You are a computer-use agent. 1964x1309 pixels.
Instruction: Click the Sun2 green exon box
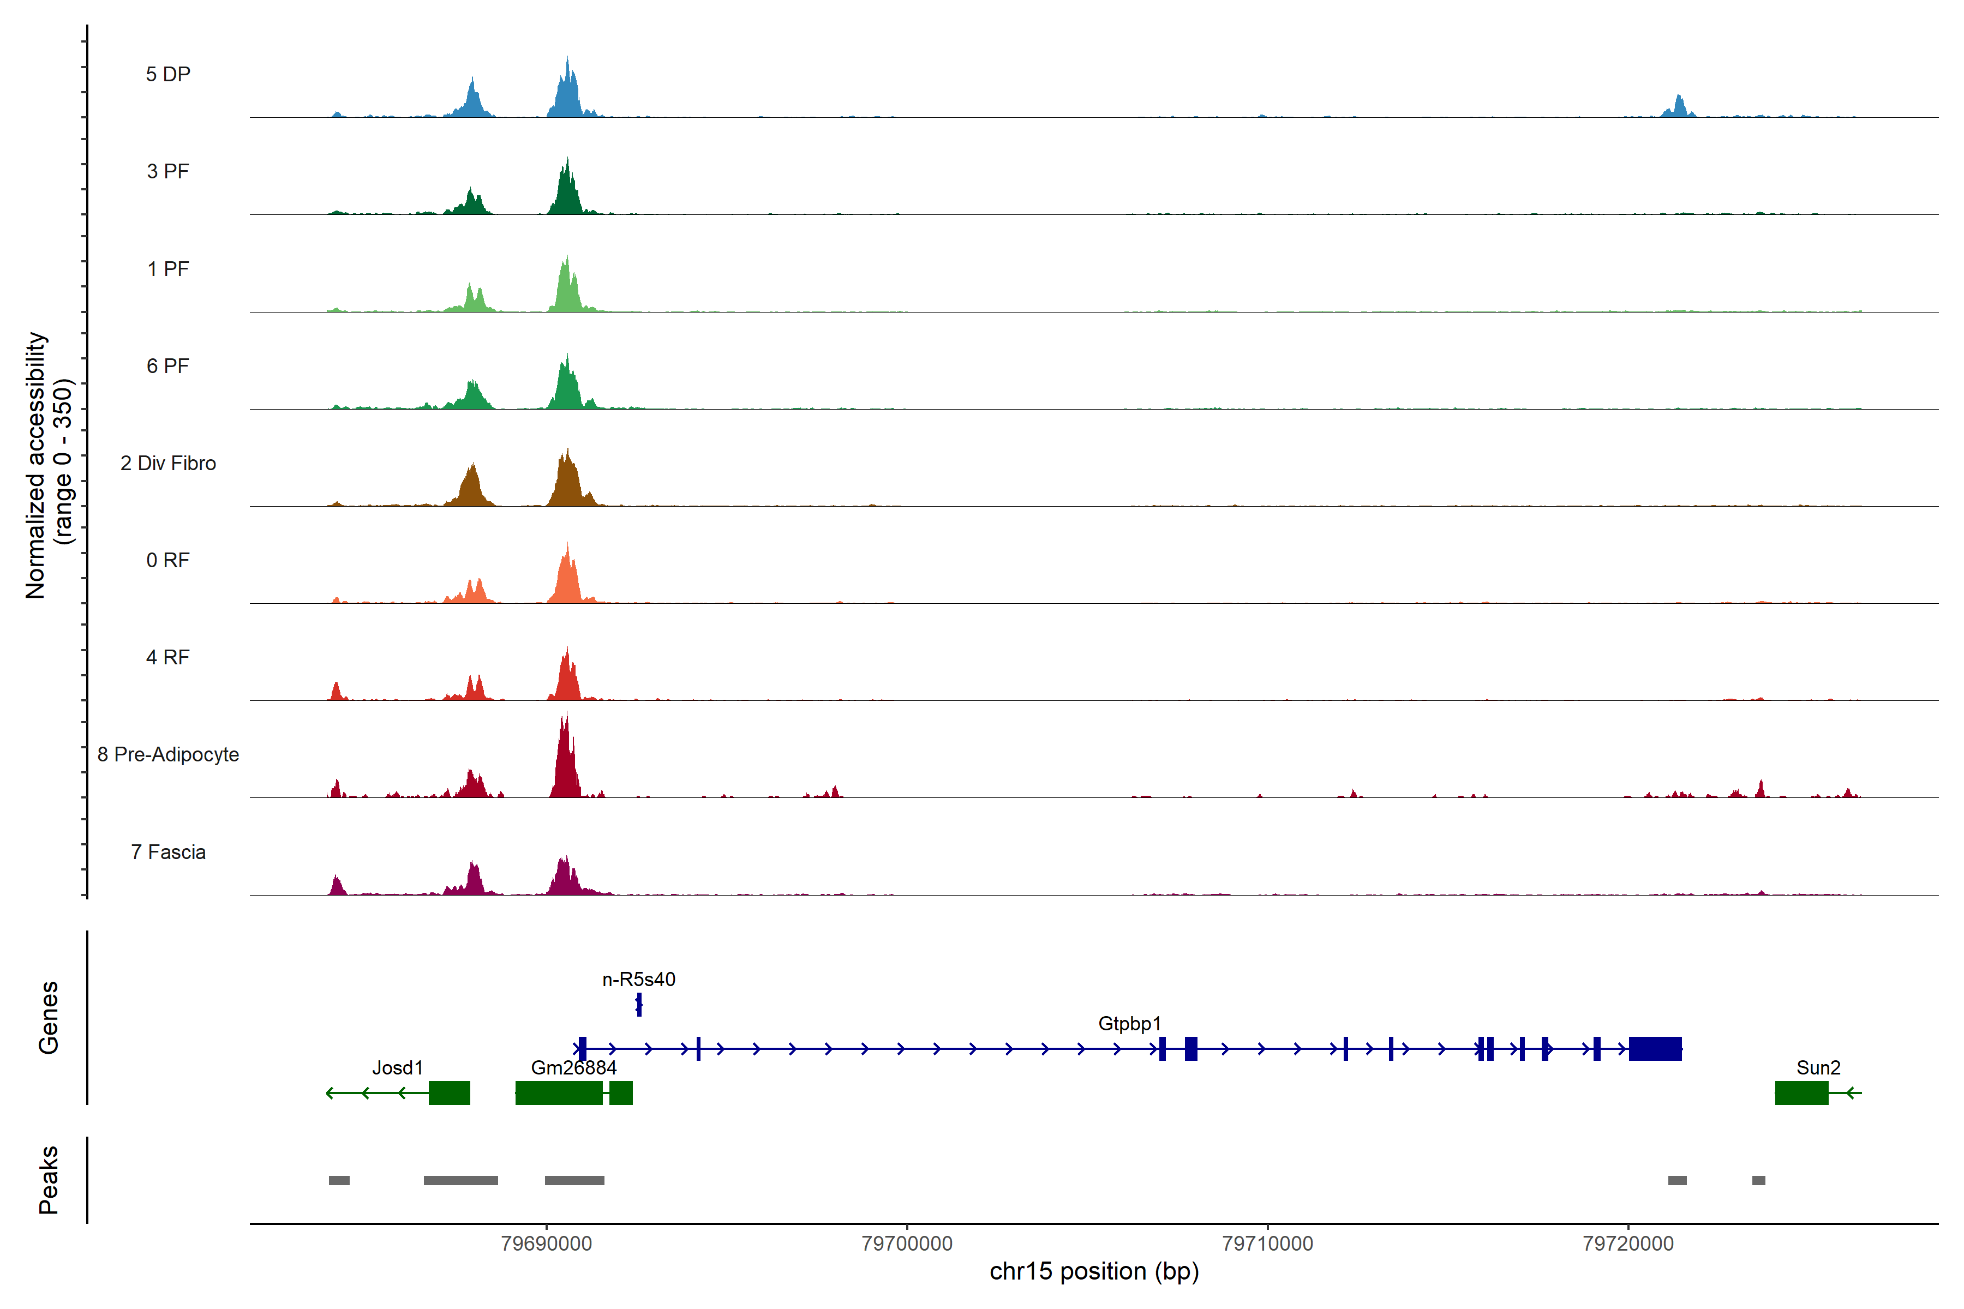tap(1801, 1093)
